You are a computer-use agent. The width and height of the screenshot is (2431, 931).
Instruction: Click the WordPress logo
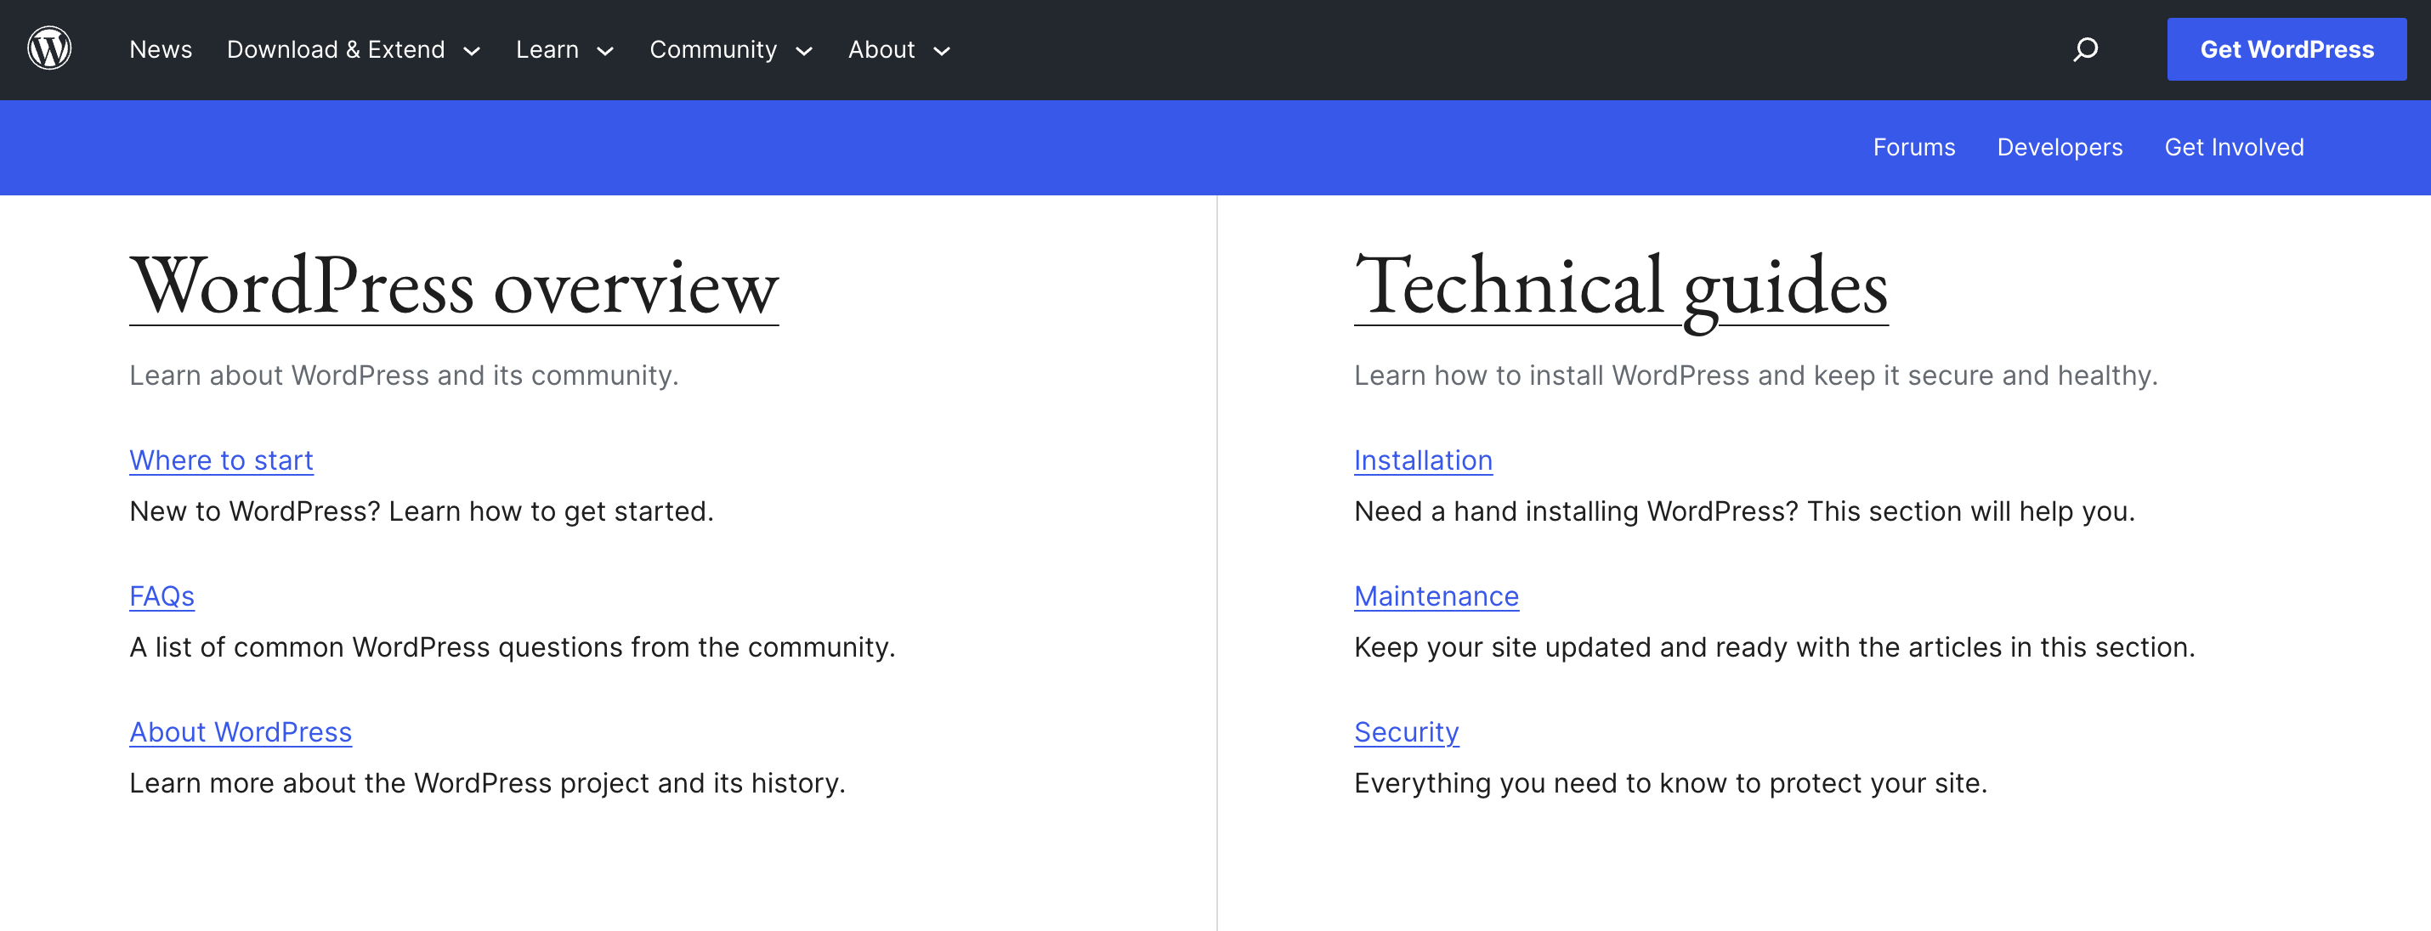point(49,49)
